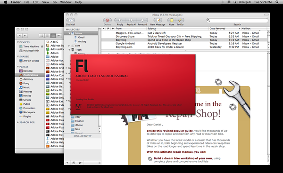
Task: Click the Get Mail icon in Mail
Action: click(x=71, y=20)
